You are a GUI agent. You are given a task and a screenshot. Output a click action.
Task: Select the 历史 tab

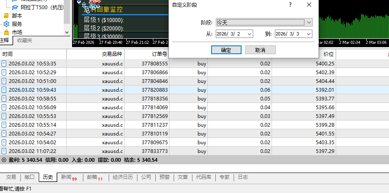pyautogui.click(x=48, y=177)
